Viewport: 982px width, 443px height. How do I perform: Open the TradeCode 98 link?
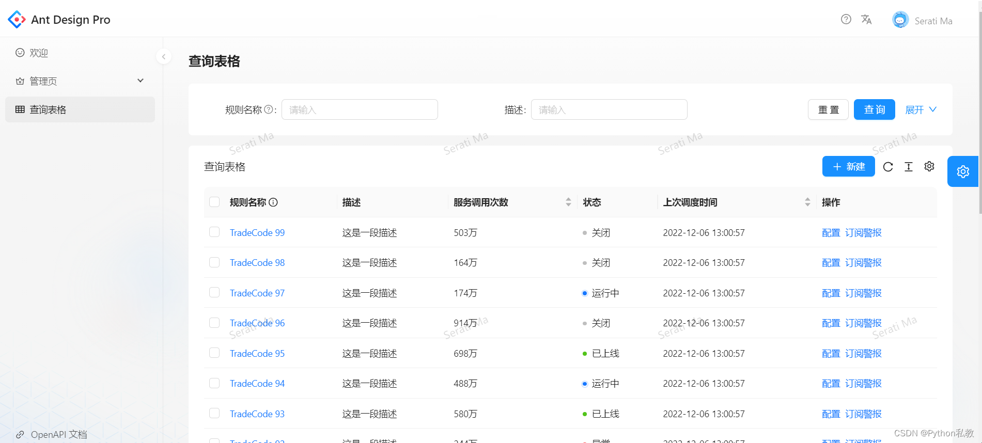(257, 263)
